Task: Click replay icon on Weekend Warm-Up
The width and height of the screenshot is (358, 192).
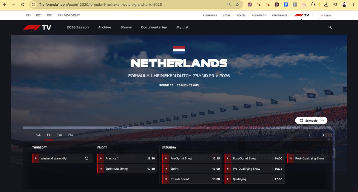Action: [87, 158]
